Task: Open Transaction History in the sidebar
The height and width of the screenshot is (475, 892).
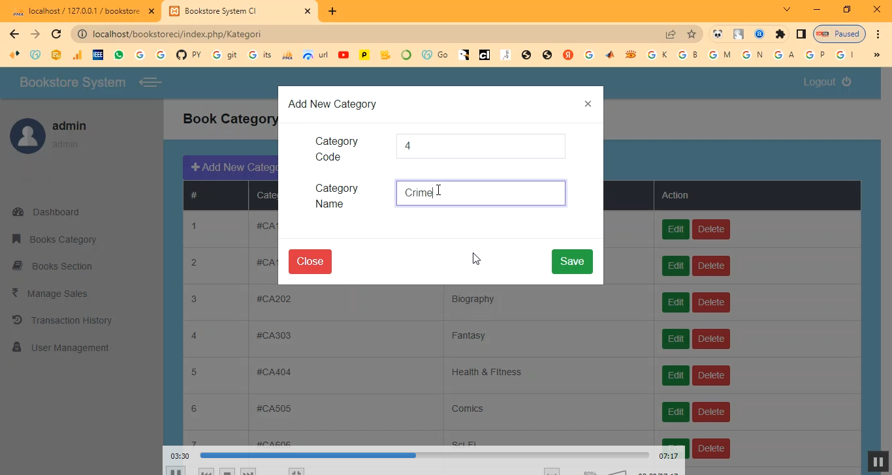Action: pos(71,320)
